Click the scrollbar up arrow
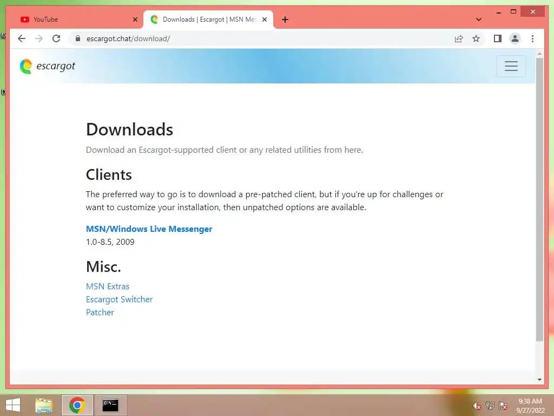This screenshot has height=416, width=554. pos(539,54)
